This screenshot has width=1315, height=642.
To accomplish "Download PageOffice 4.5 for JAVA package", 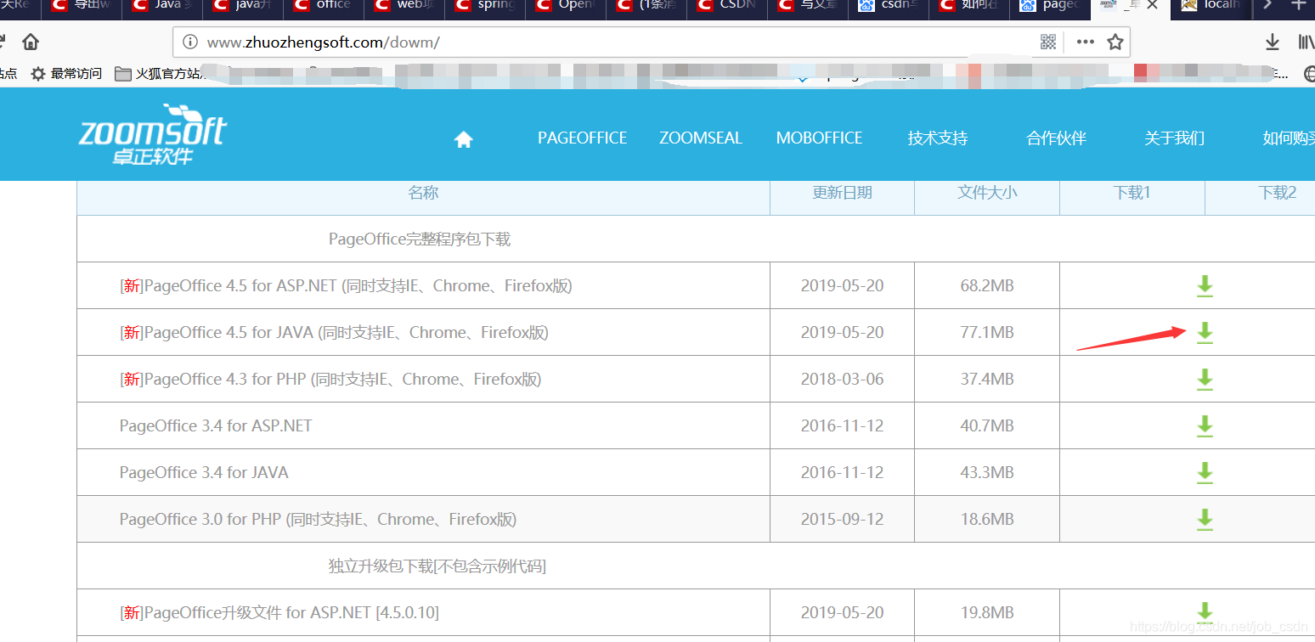I will [x=1205, y=333].
